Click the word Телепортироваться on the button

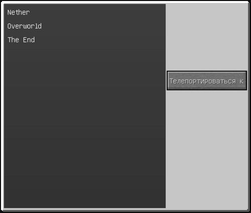[x=203, y=81]
